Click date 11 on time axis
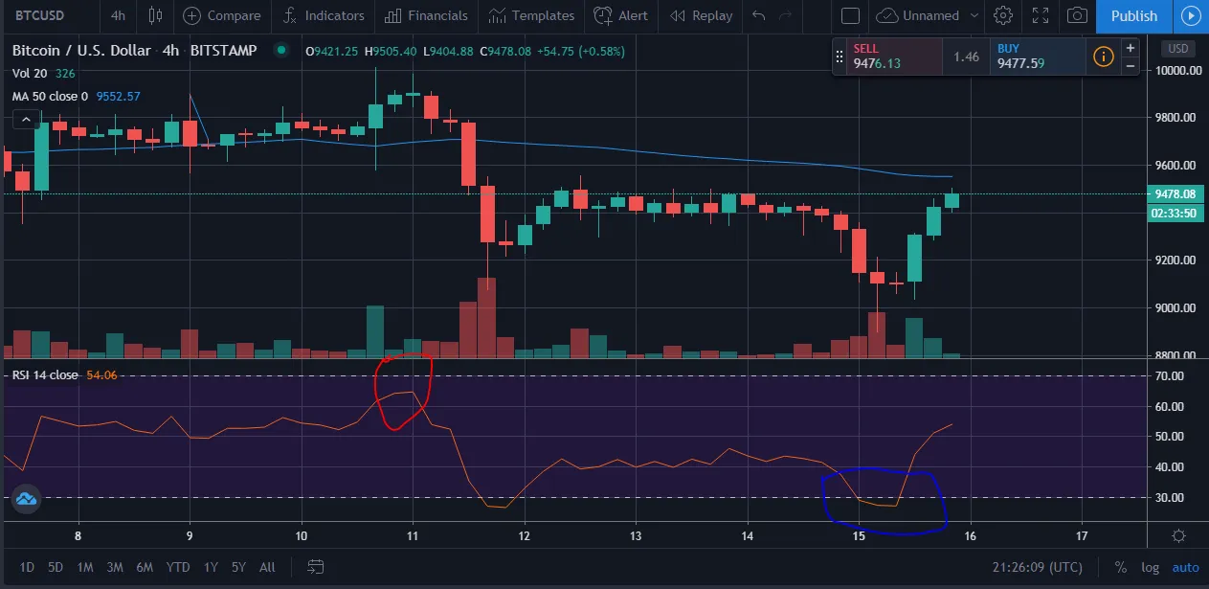 pos(413,536)
